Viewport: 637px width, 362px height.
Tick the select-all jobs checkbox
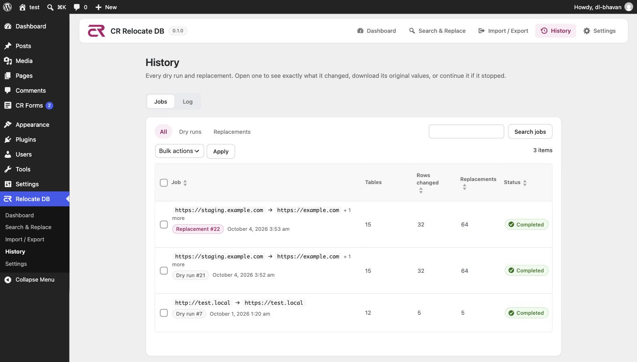(x=164, y=182)
